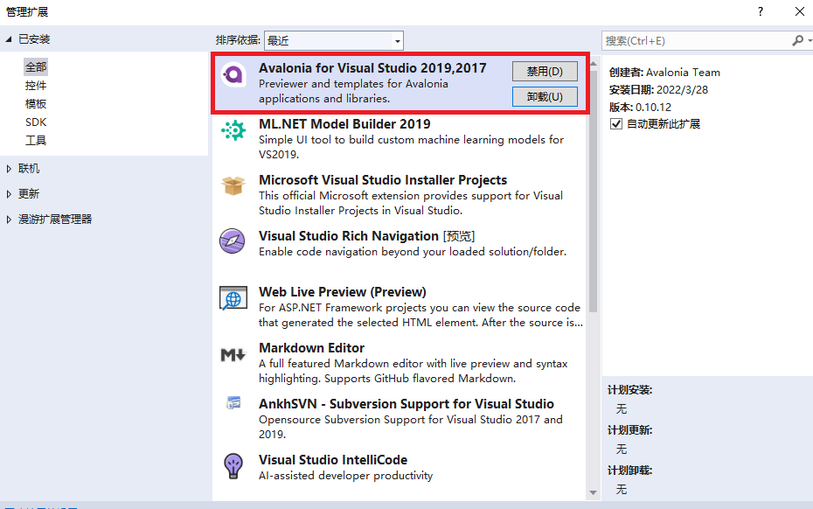813x509 pixels.
Task: Click the Installer Projects box icon
Action: pyautogui.click(x=233, y=185)
